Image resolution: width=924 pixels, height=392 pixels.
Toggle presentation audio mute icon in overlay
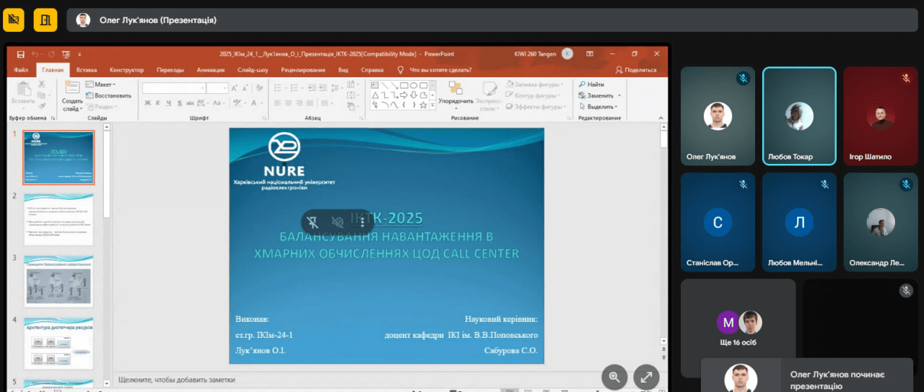point(337,222)
